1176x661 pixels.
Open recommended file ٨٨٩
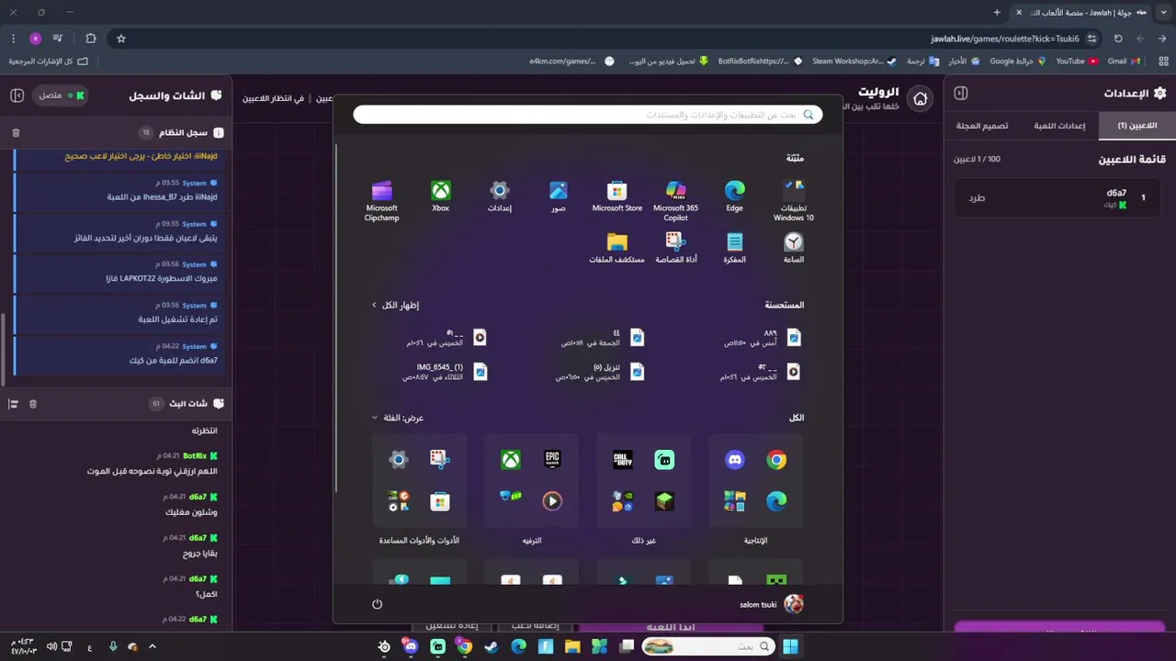pyautogui.click(x=763, y=338)
